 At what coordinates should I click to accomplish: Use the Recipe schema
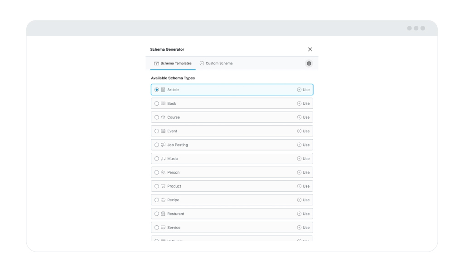pos(303,200)
